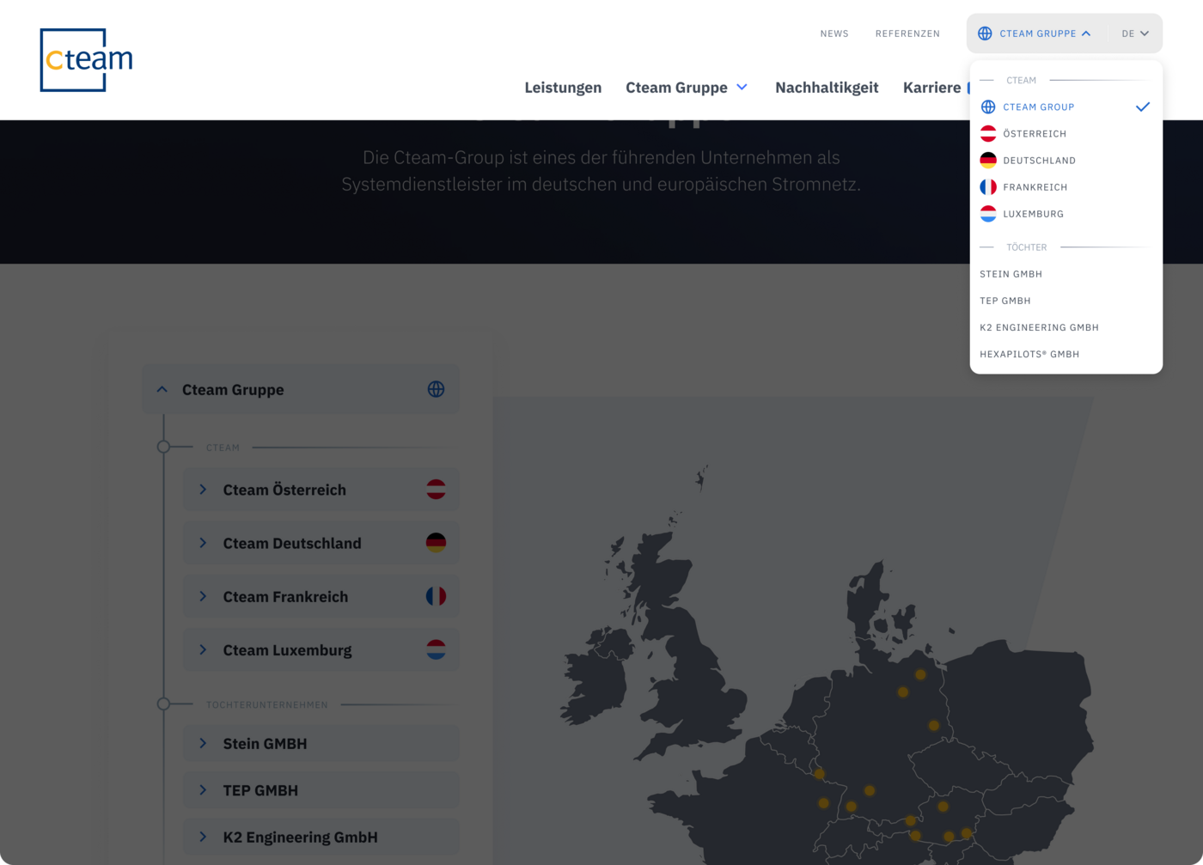Viewport: 1203px width, 865px height.
Task: Click the Cteam Frankreich label in the panel
Action: coord(285,596)
